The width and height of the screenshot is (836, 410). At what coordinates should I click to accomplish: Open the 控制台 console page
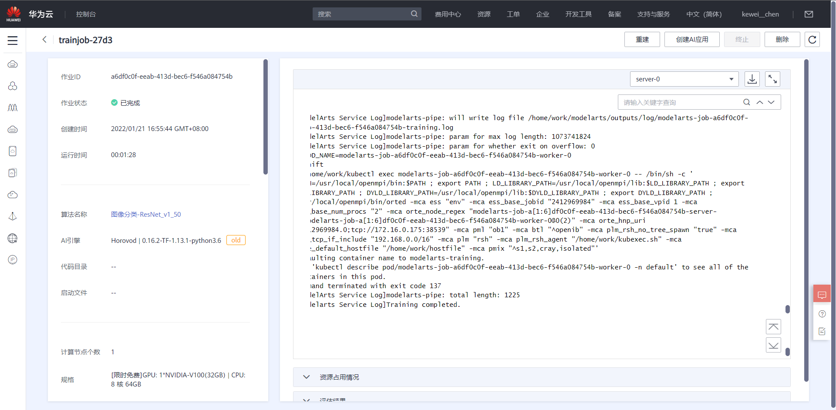(x=86, y=14)
